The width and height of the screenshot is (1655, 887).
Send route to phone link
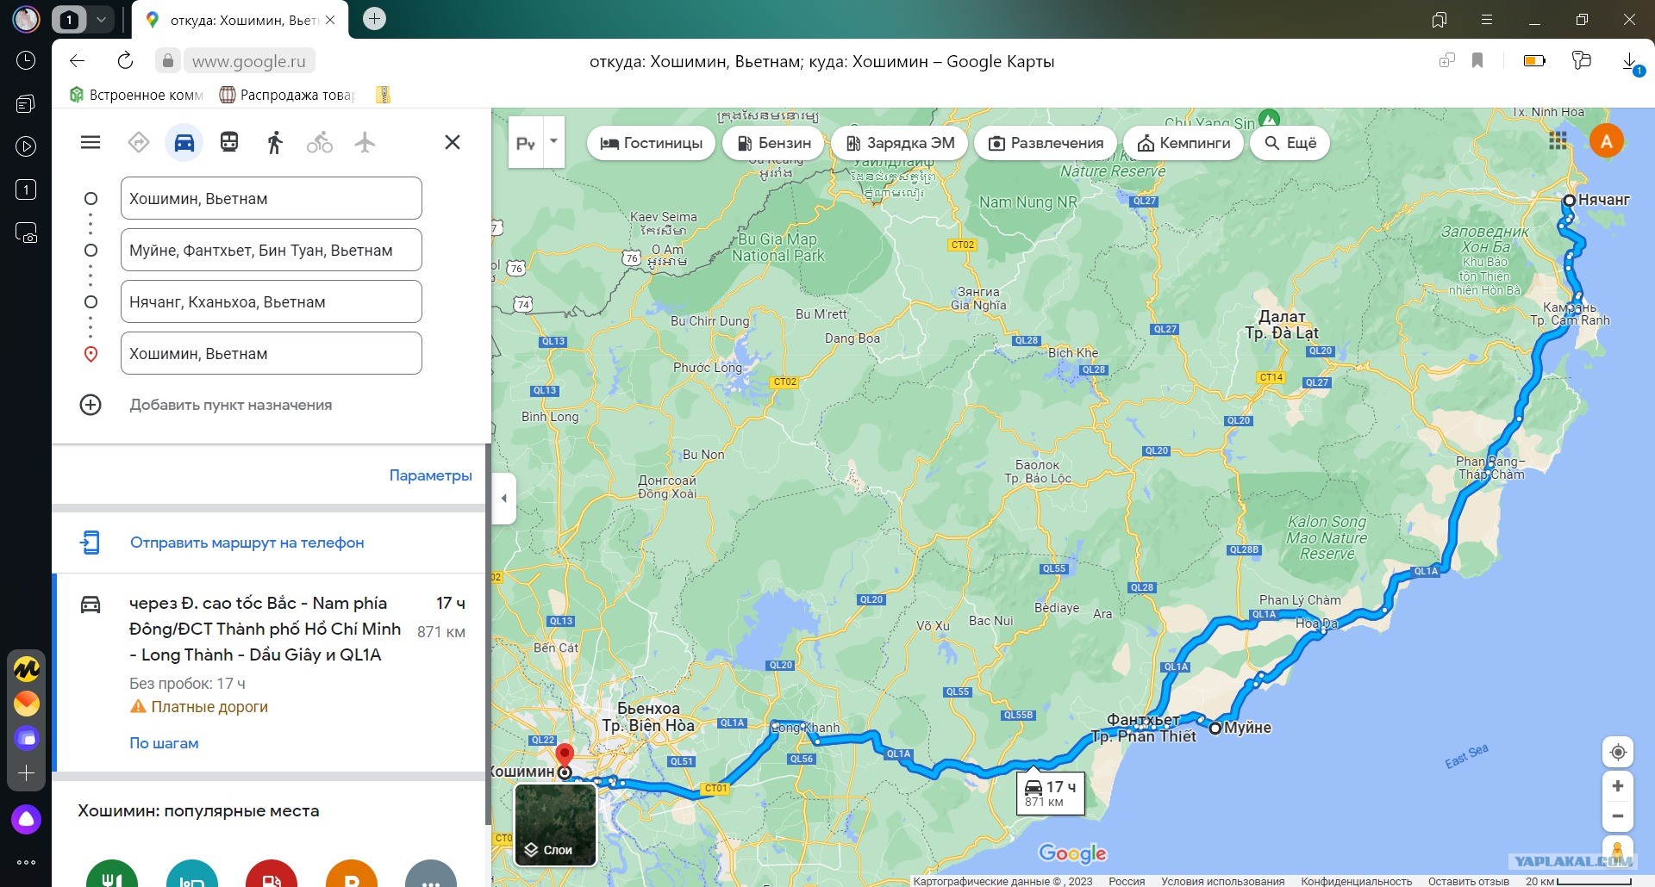[247, 543]
